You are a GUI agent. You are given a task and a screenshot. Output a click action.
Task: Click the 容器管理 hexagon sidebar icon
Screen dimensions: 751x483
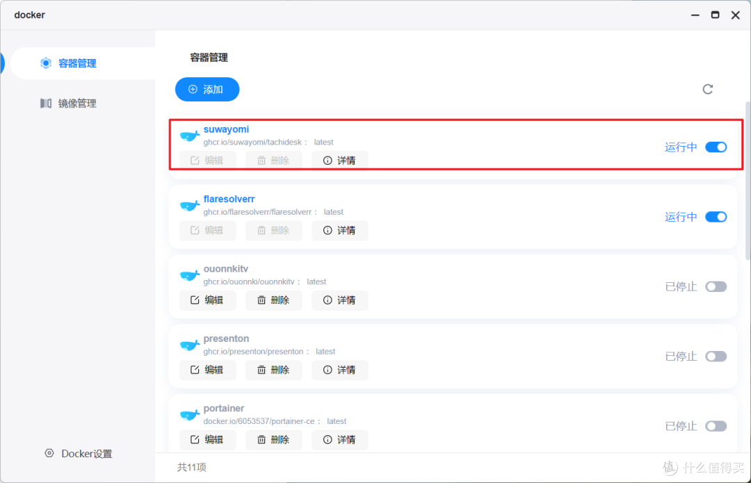pyautogui.click(x=45, y=63)
